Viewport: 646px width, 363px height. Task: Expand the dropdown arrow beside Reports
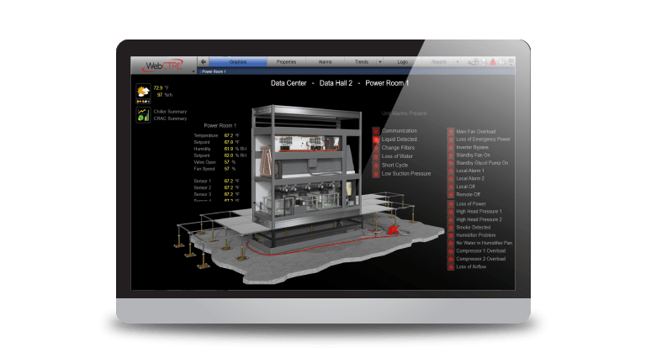(458, 61)
